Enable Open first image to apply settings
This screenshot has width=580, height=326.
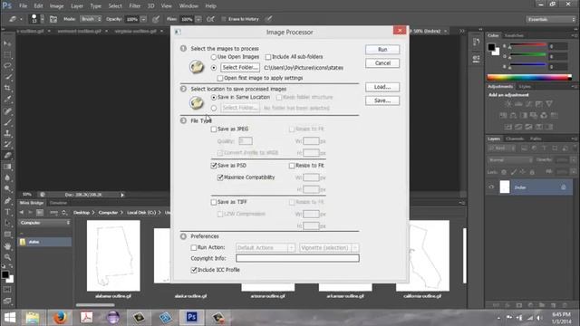(x=220, y=78)
